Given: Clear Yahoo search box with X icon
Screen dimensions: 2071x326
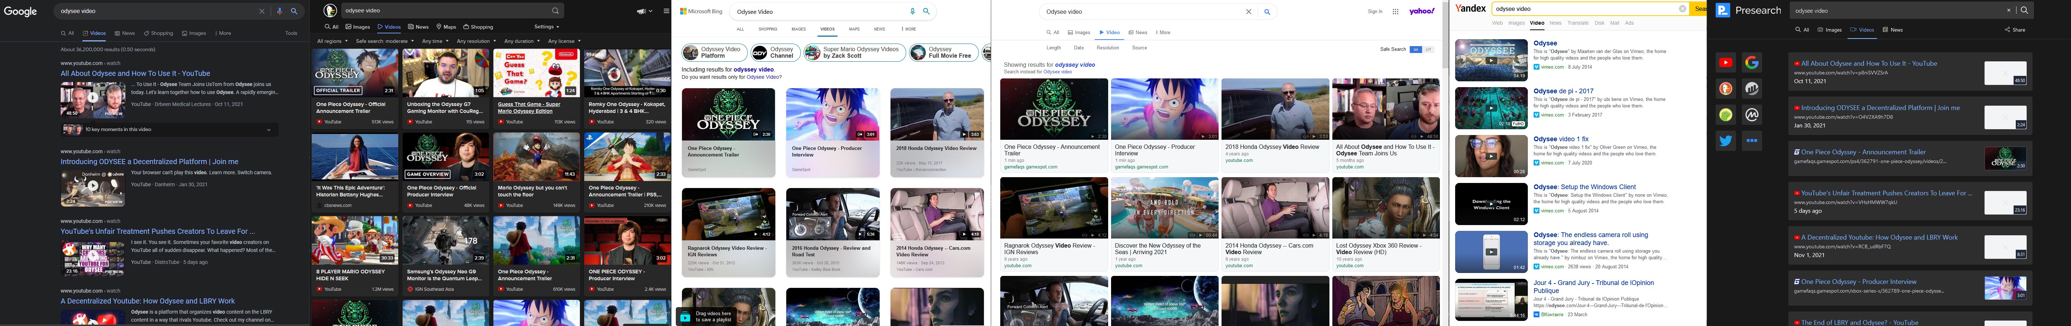Looking at the screenshot, I should pos(1248,12).
